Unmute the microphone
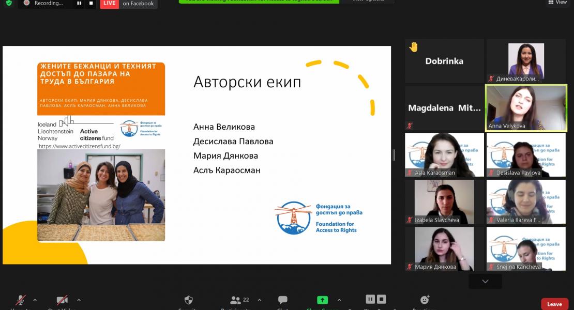 tap(20, 300)
